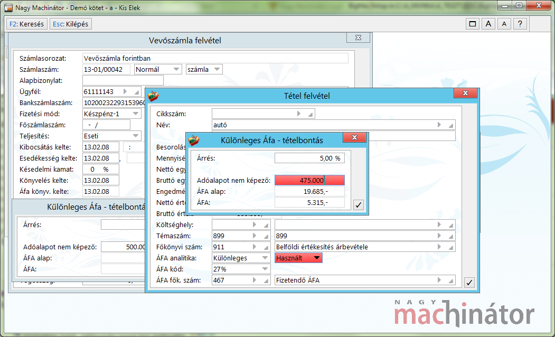Click the Főszámlaszám field
This screenshot has width=555, height=337.
pyautogui.click(x=106, y=125)
